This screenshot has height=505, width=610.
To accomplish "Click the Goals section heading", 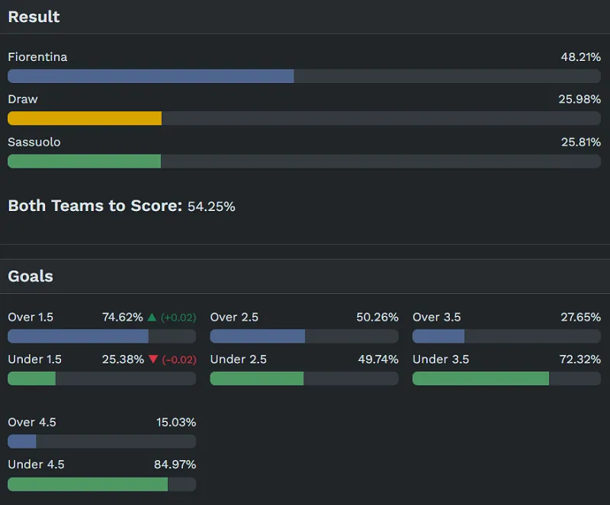I will click(30, 276).
